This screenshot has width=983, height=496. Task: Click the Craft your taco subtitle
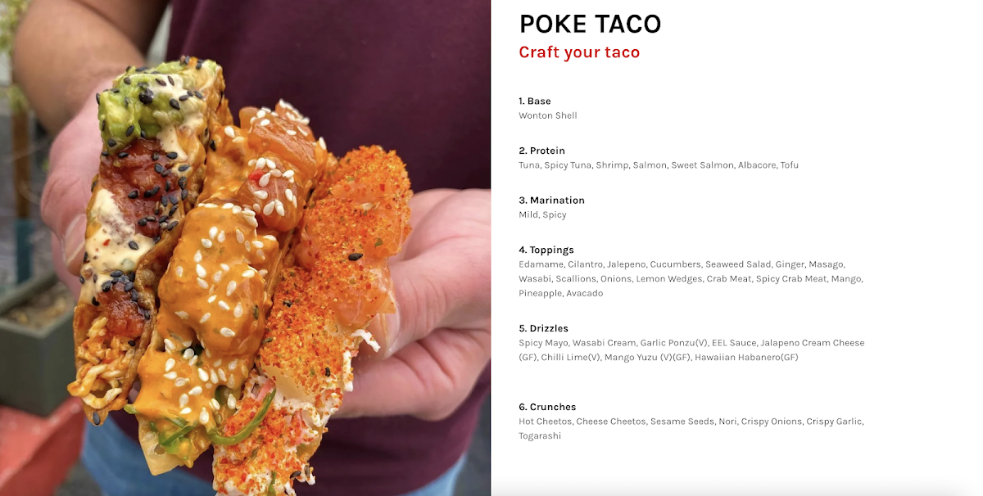pyautogui.click(x=579, y=52)
